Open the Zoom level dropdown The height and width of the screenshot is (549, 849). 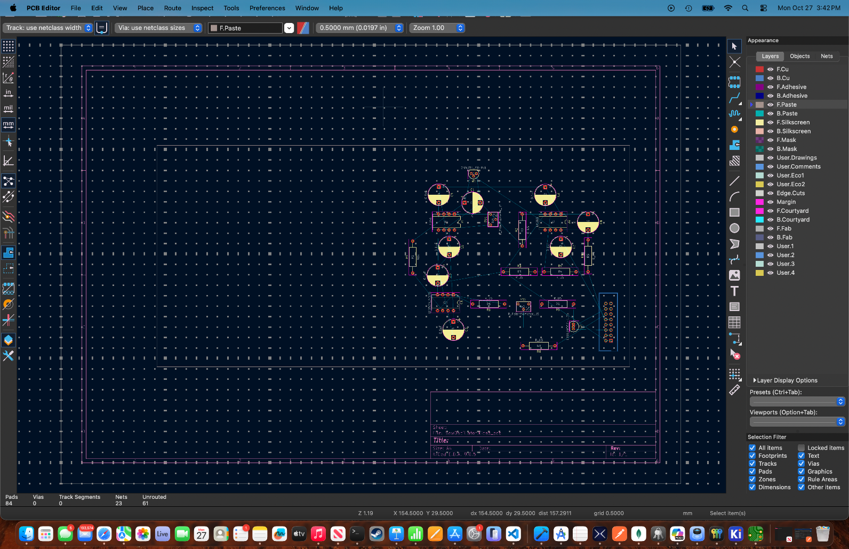point(437,28)
